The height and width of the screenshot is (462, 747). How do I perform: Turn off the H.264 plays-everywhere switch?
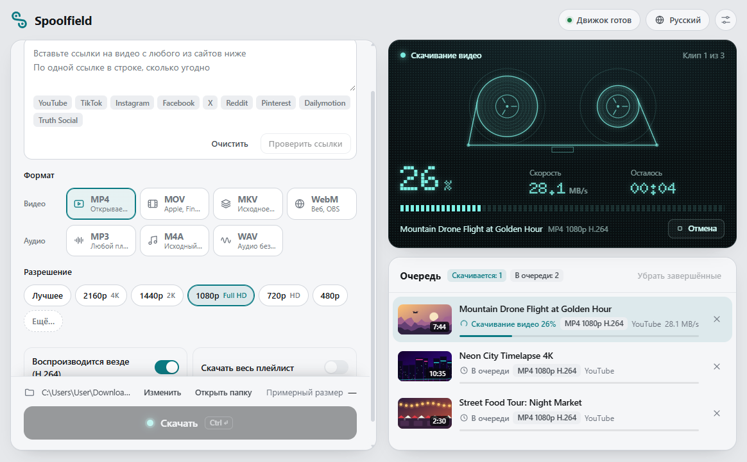point(167,367)
